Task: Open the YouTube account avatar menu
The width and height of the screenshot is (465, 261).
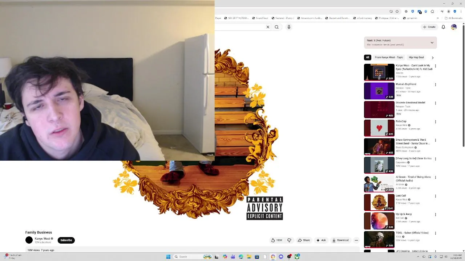Action: point(454,27)
